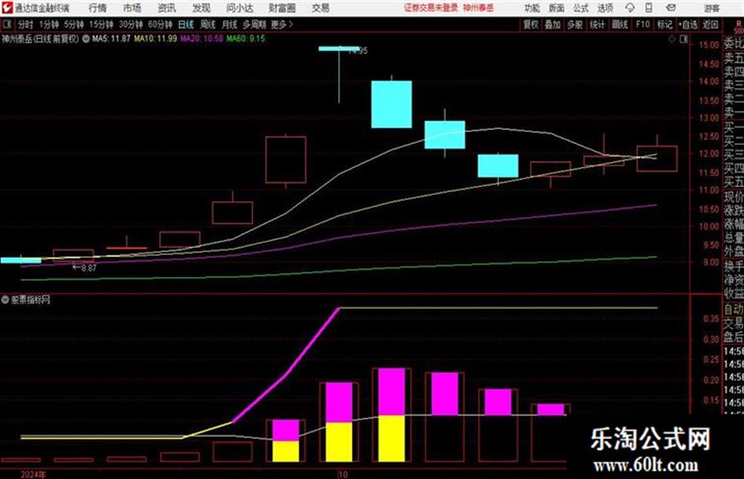Click the 画线 drawing tools button
Viewport: 744px width, 479px height.
(620, 24)
